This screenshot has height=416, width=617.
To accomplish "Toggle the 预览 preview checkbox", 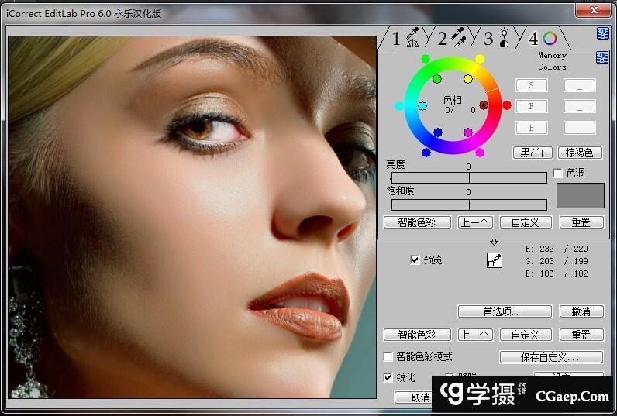I will 415,260.
